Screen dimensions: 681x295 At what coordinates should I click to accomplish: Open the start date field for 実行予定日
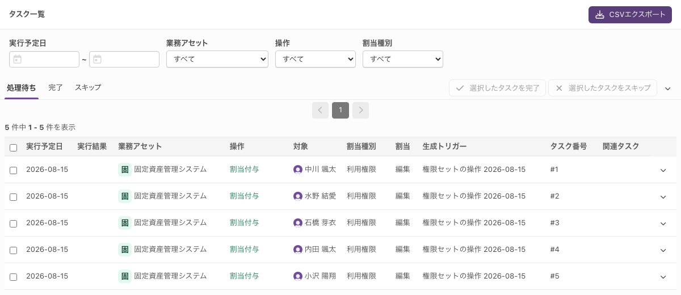pos(44,60)
